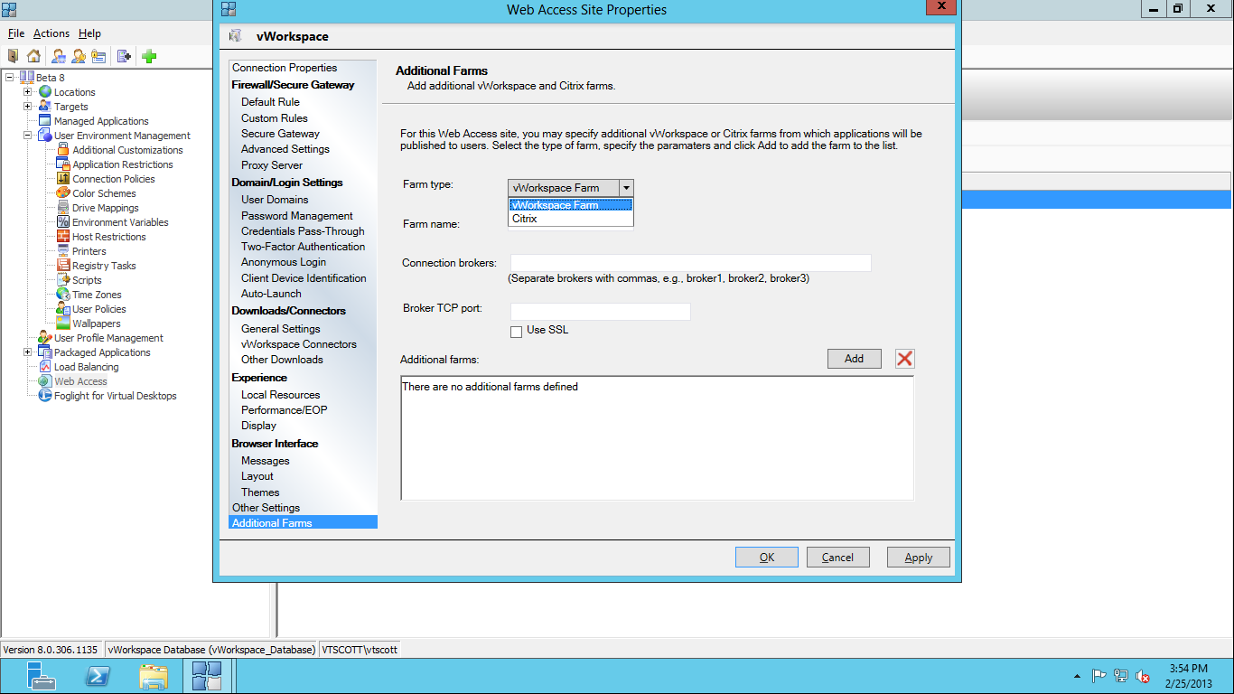This screenshot has width=1234, height=694.
Task: Click the Targets icon in tree
Action: coord(45,107)
